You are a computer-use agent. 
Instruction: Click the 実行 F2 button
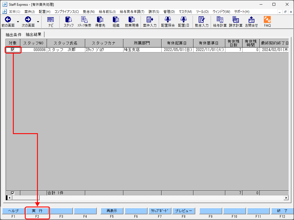pos(37,211)
